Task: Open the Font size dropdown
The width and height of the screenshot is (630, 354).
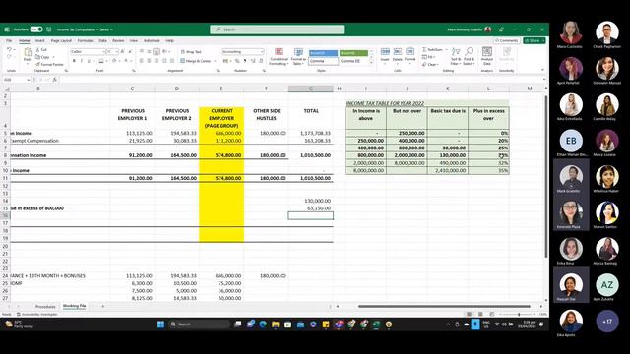Action: pos(117,52)
